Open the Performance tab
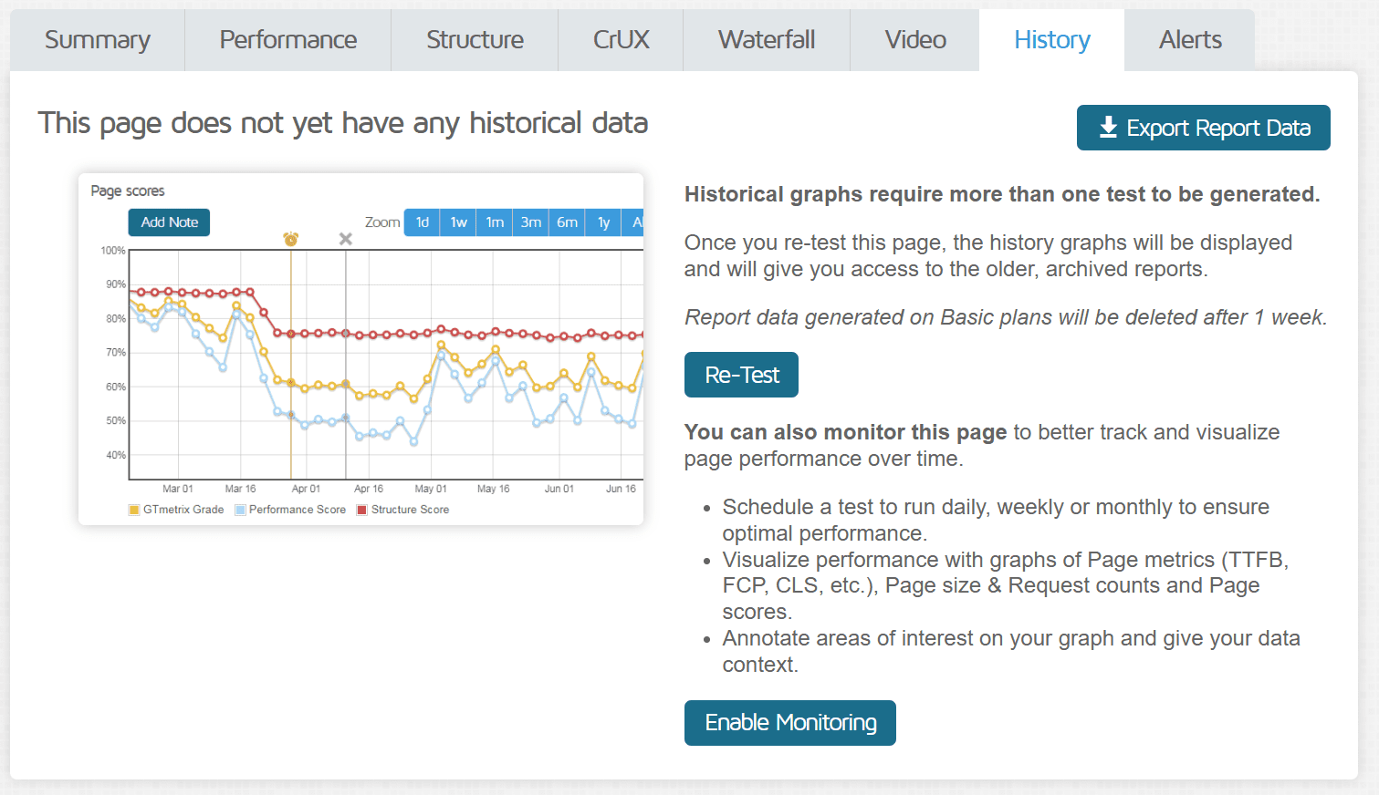This screenshot has width=1379, height=795. [x=287, y=39]
